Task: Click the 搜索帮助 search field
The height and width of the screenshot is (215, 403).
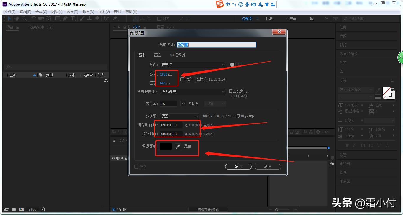Action: [371, 19]
